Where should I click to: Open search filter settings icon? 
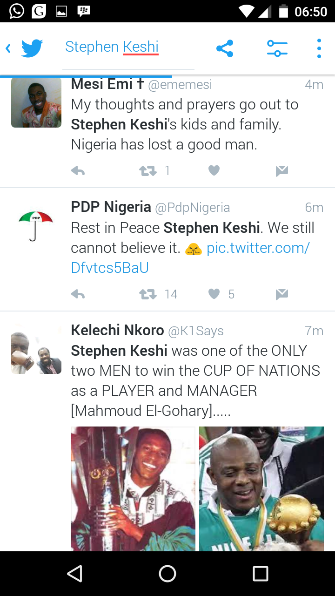(x=277, y=48)
